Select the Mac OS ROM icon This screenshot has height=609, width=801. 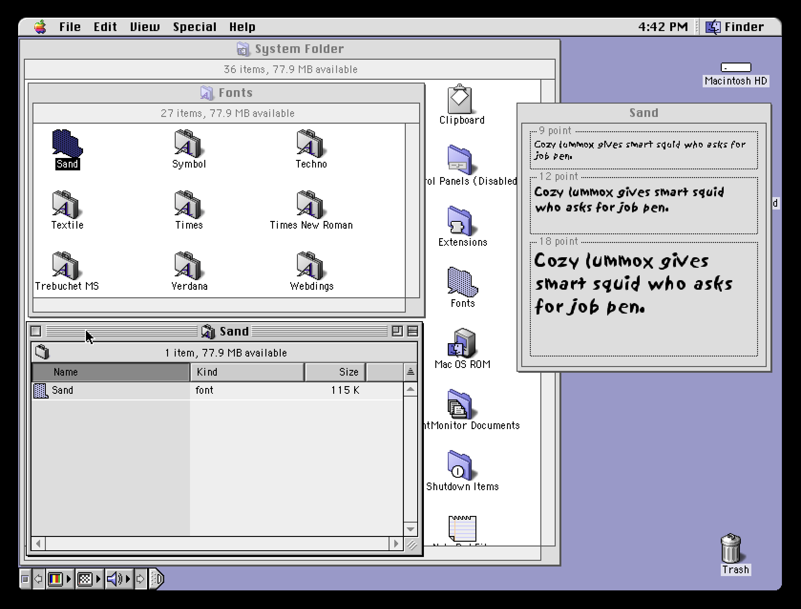pos(462,343)
